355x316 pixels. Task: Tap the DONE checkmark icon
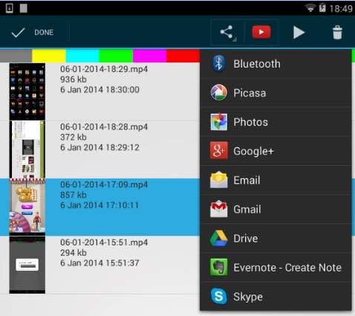18,33
